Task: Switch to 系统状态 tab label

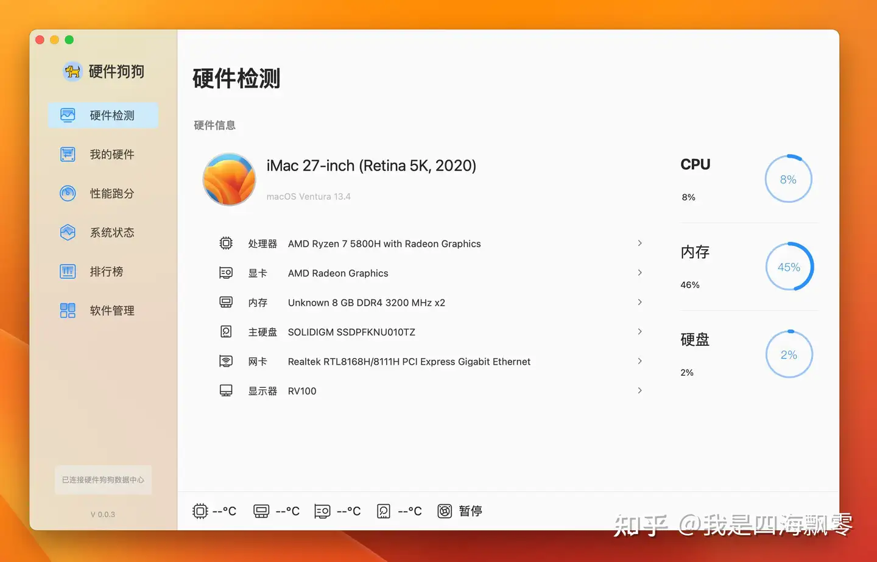Action: [112, 232]
